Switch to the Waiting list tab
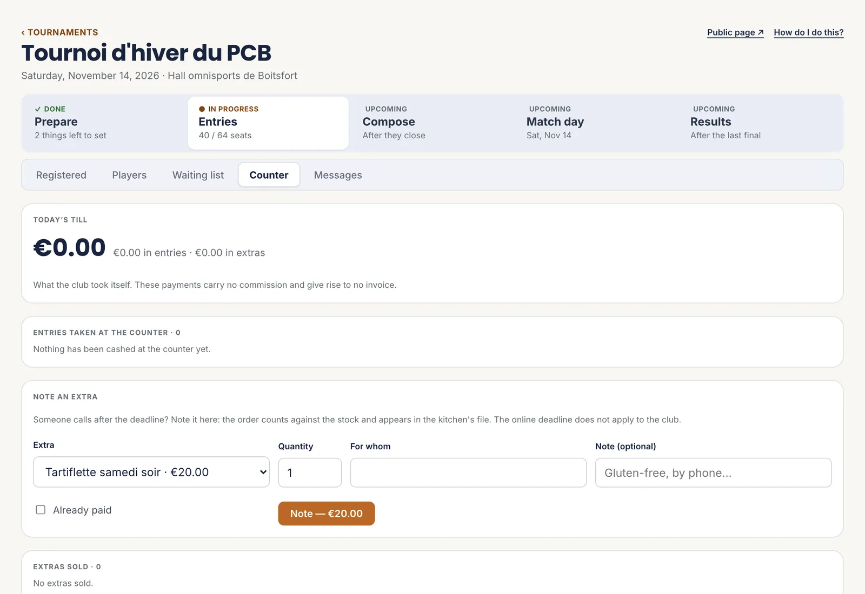 click(198, 175)
